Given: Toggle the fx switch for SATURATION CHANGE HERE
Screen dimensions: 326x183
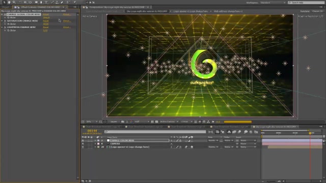Looking at the screenshot, I should coord(5,21).
